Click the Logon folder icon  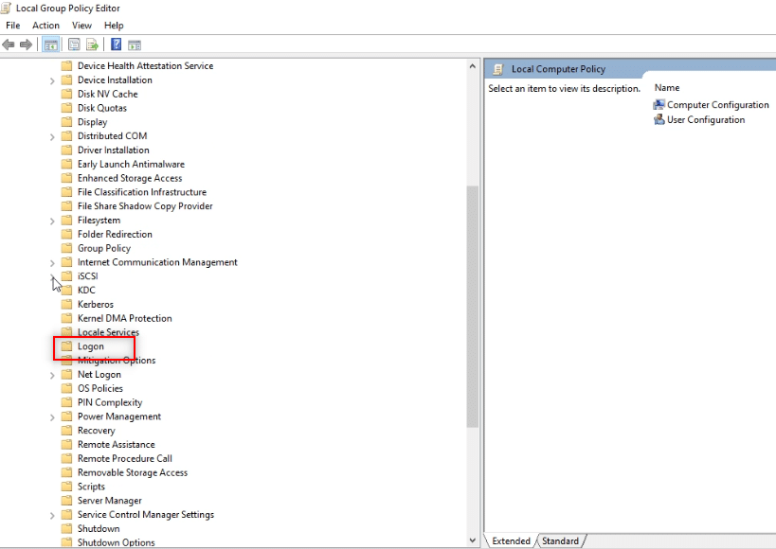pyautogui.click(x=67, y=346)
